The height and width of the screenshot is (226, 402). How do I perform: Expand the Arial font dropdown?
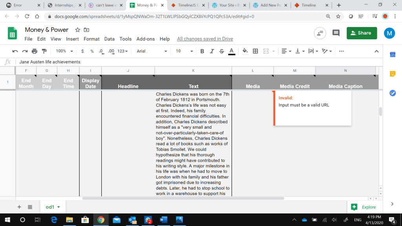[x=152, y=51]
